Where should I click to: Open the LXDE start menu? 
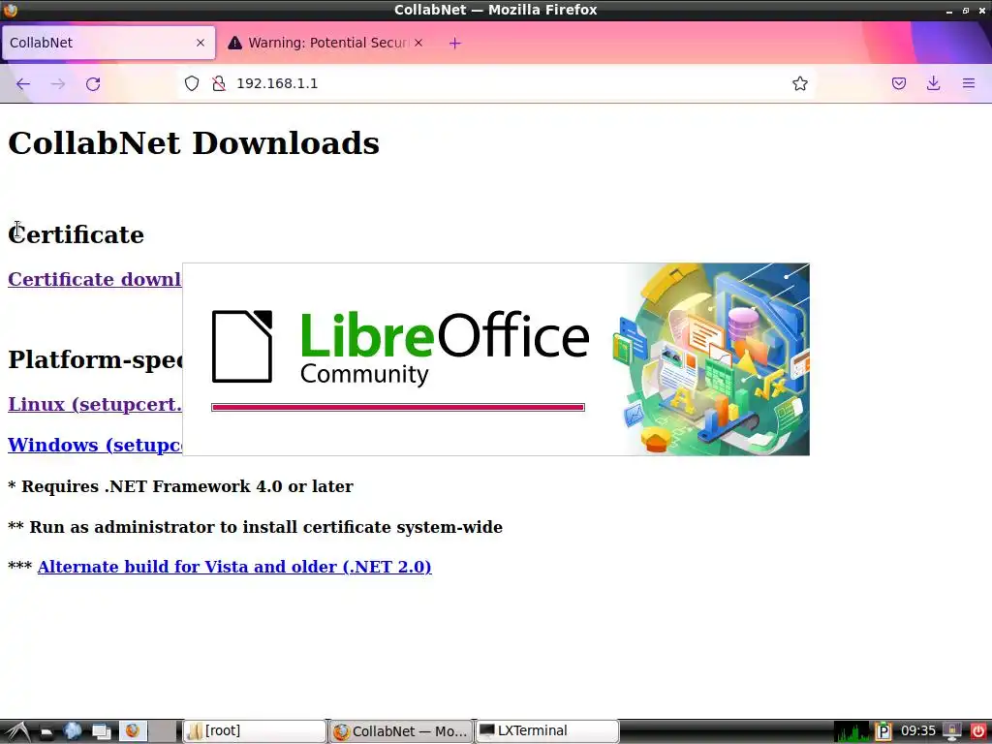pos(15,731)
